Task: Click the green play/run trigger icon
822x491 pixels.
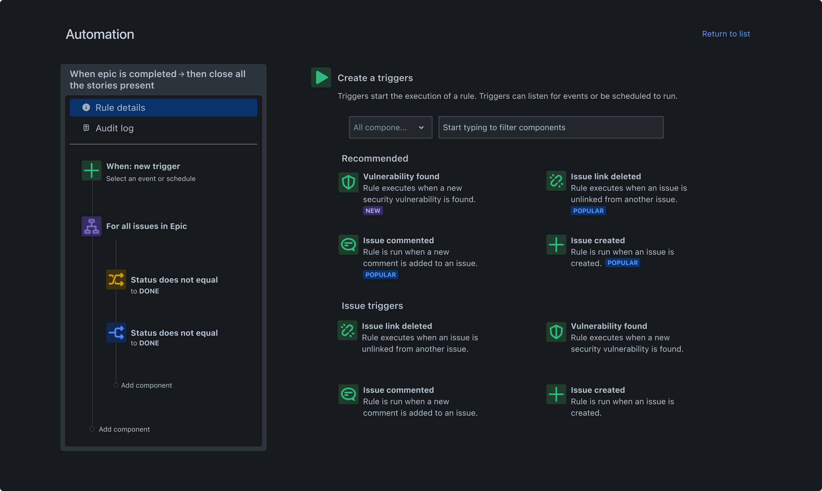Action: pos(320,77)
